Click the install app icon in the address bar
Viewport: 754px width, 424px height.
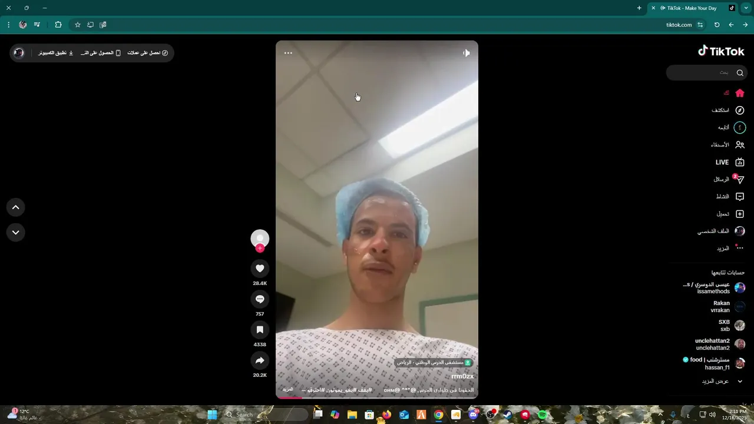point(90,25)
